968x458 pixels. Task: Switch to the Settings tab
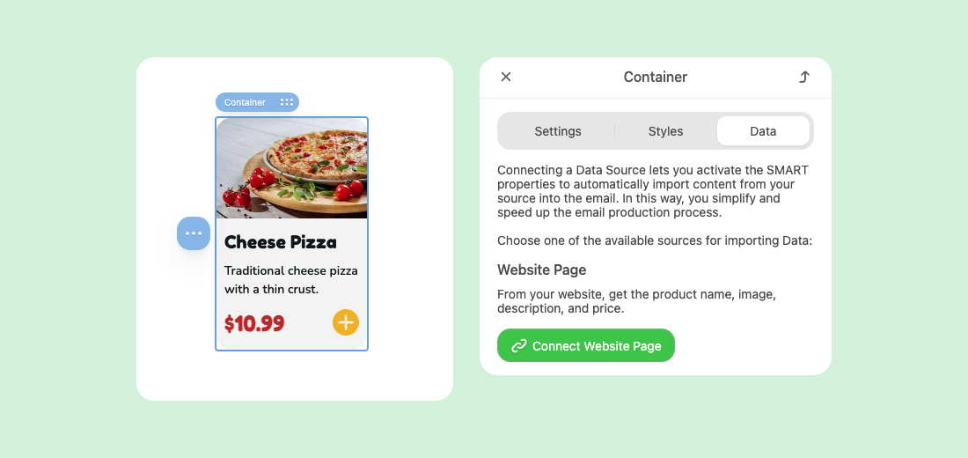coord(557,131)
